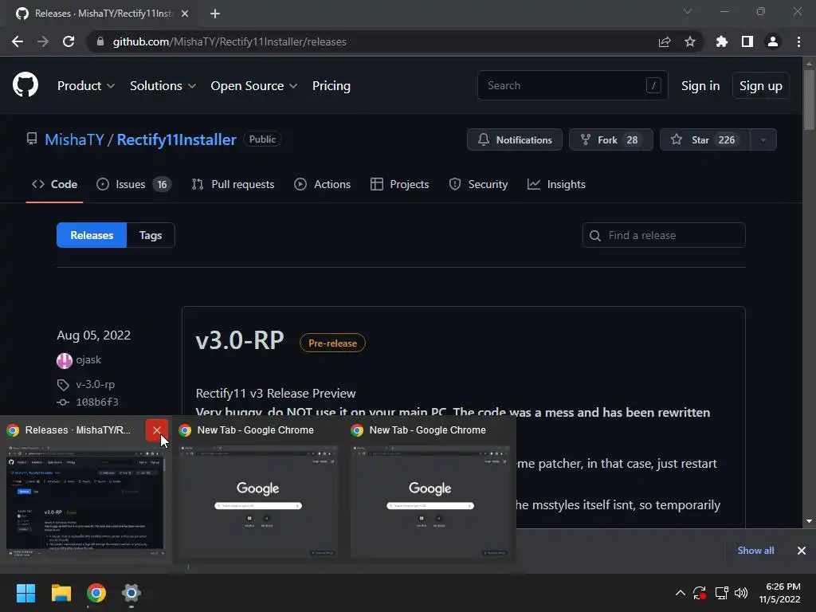
Task: Open the Rectify11Installer repository link
Action: [176, 139]
